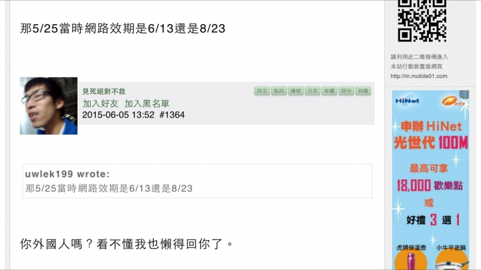
Task: Click 加入黑名單 blacklist link
Action: (x=146, y=103)
